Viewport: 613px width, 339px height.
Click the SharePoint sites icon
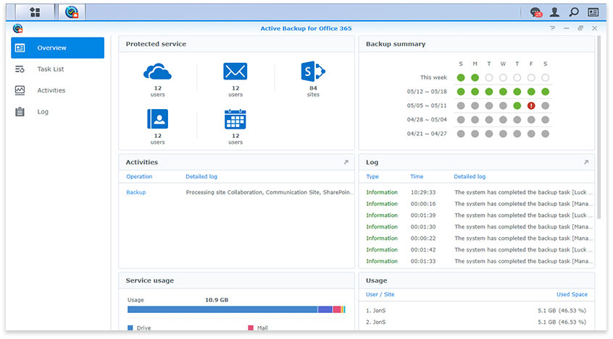pyautogui.click(x=313, y=71)
